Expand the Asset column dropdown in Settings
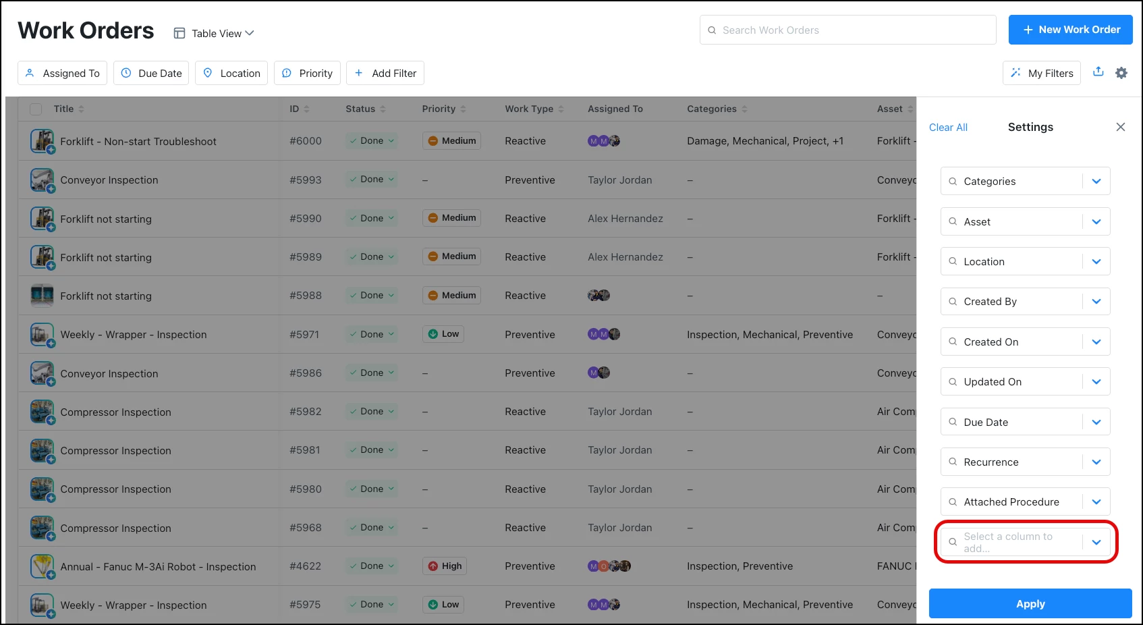 pos(1096,221)
